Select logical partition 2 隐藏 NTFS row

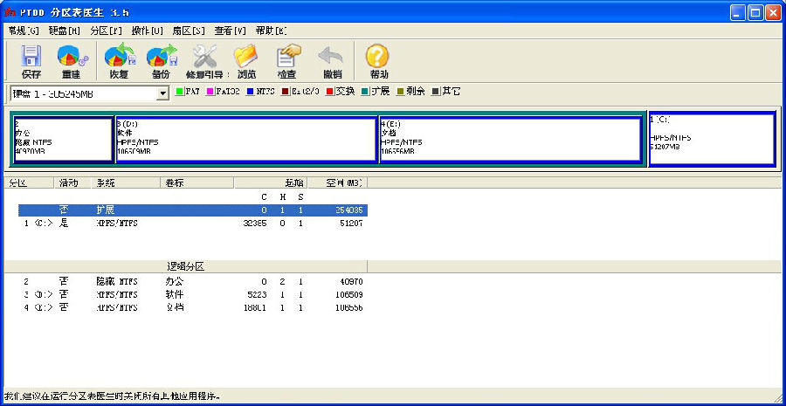pos(193,282)
